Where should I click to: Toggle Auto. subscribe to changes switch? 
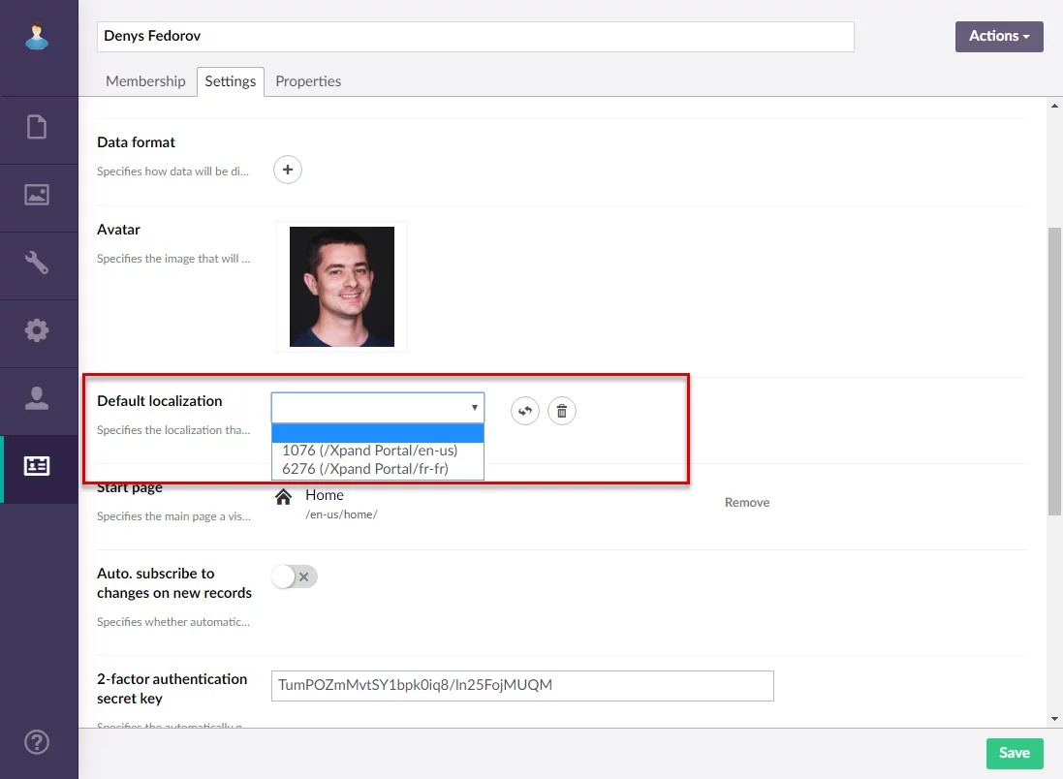(295, 577)
